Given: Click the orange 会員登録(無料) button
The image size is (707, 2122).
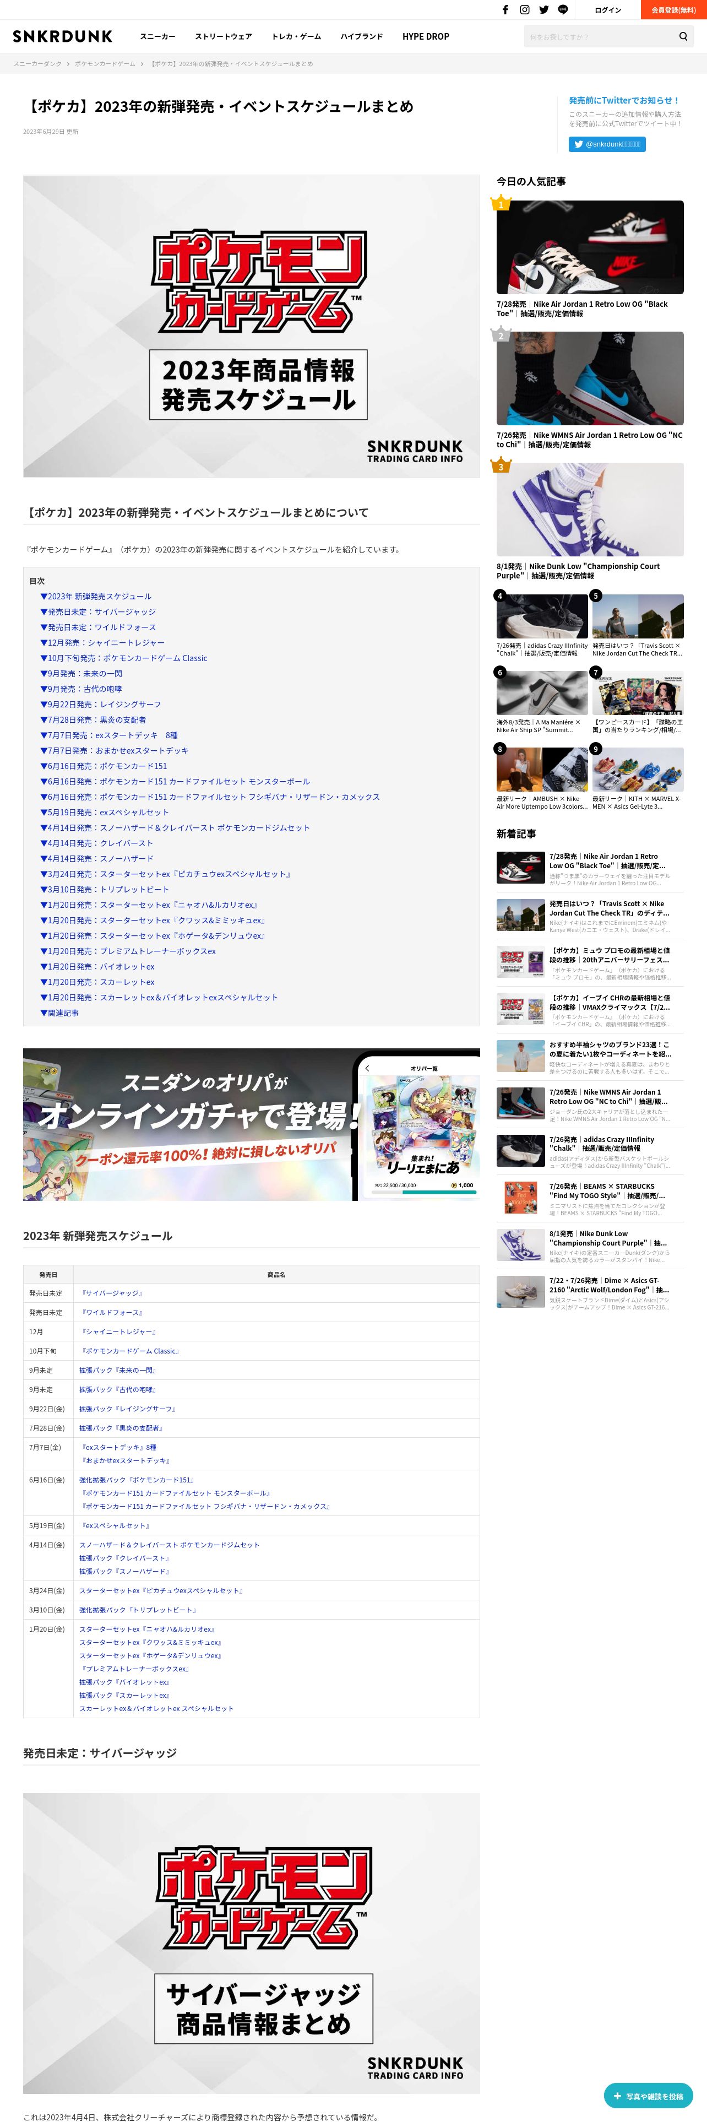Looking at the screenshot, I should [673, 10].
